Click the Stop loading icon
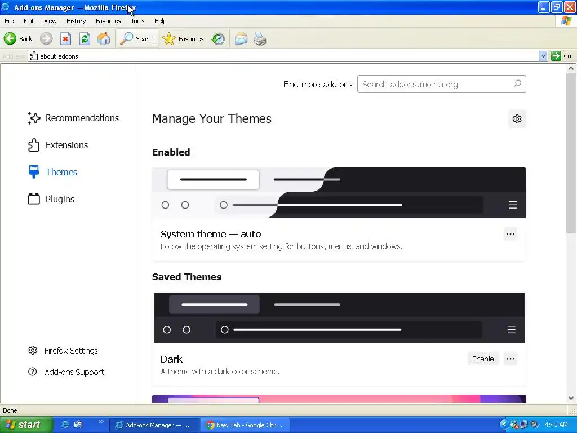The height and width of the screenshot is (433, 577). point(65,38)
